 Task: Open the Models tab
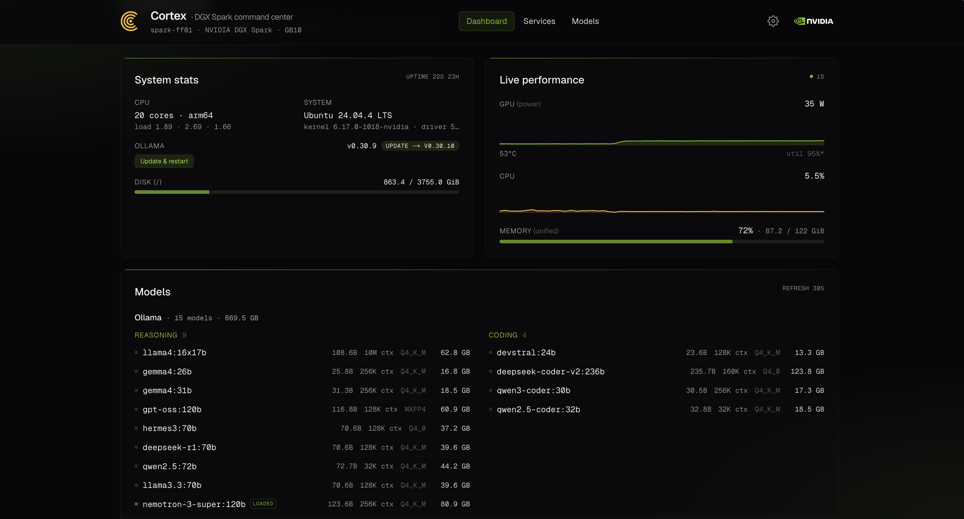(x=585, y=21)
